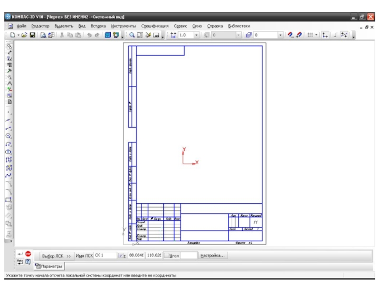Select the circle drawing tool

(9, 136)
